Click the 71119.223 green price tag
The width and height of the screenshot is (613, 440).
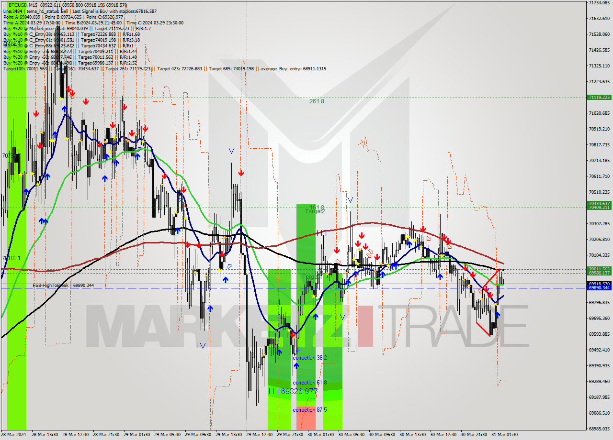coord(599,97)
